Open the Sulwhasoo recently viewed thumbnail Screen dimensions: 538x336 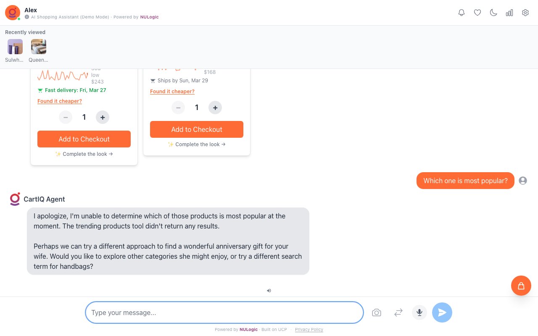pyautogui.click(x=15, y=47)
